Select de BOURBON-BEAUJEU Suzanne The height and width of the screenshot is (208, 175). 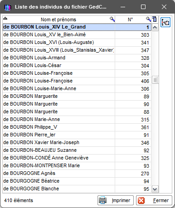[x=77, y=150]
